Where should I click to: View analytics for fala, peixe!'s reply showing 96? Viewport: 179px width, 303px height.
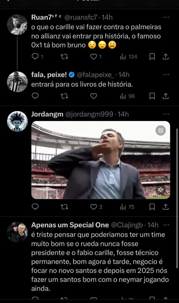(x=127, y=96)
